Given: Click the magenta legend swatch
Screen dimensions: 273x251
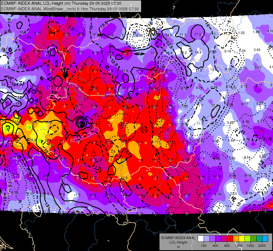Looking at the screenshot, I should [x=224, y=239].
